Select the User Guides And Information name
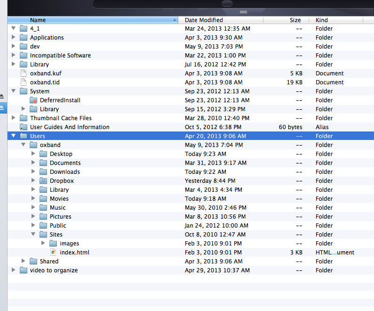374x311 pixels. click(x=70, y=127)
